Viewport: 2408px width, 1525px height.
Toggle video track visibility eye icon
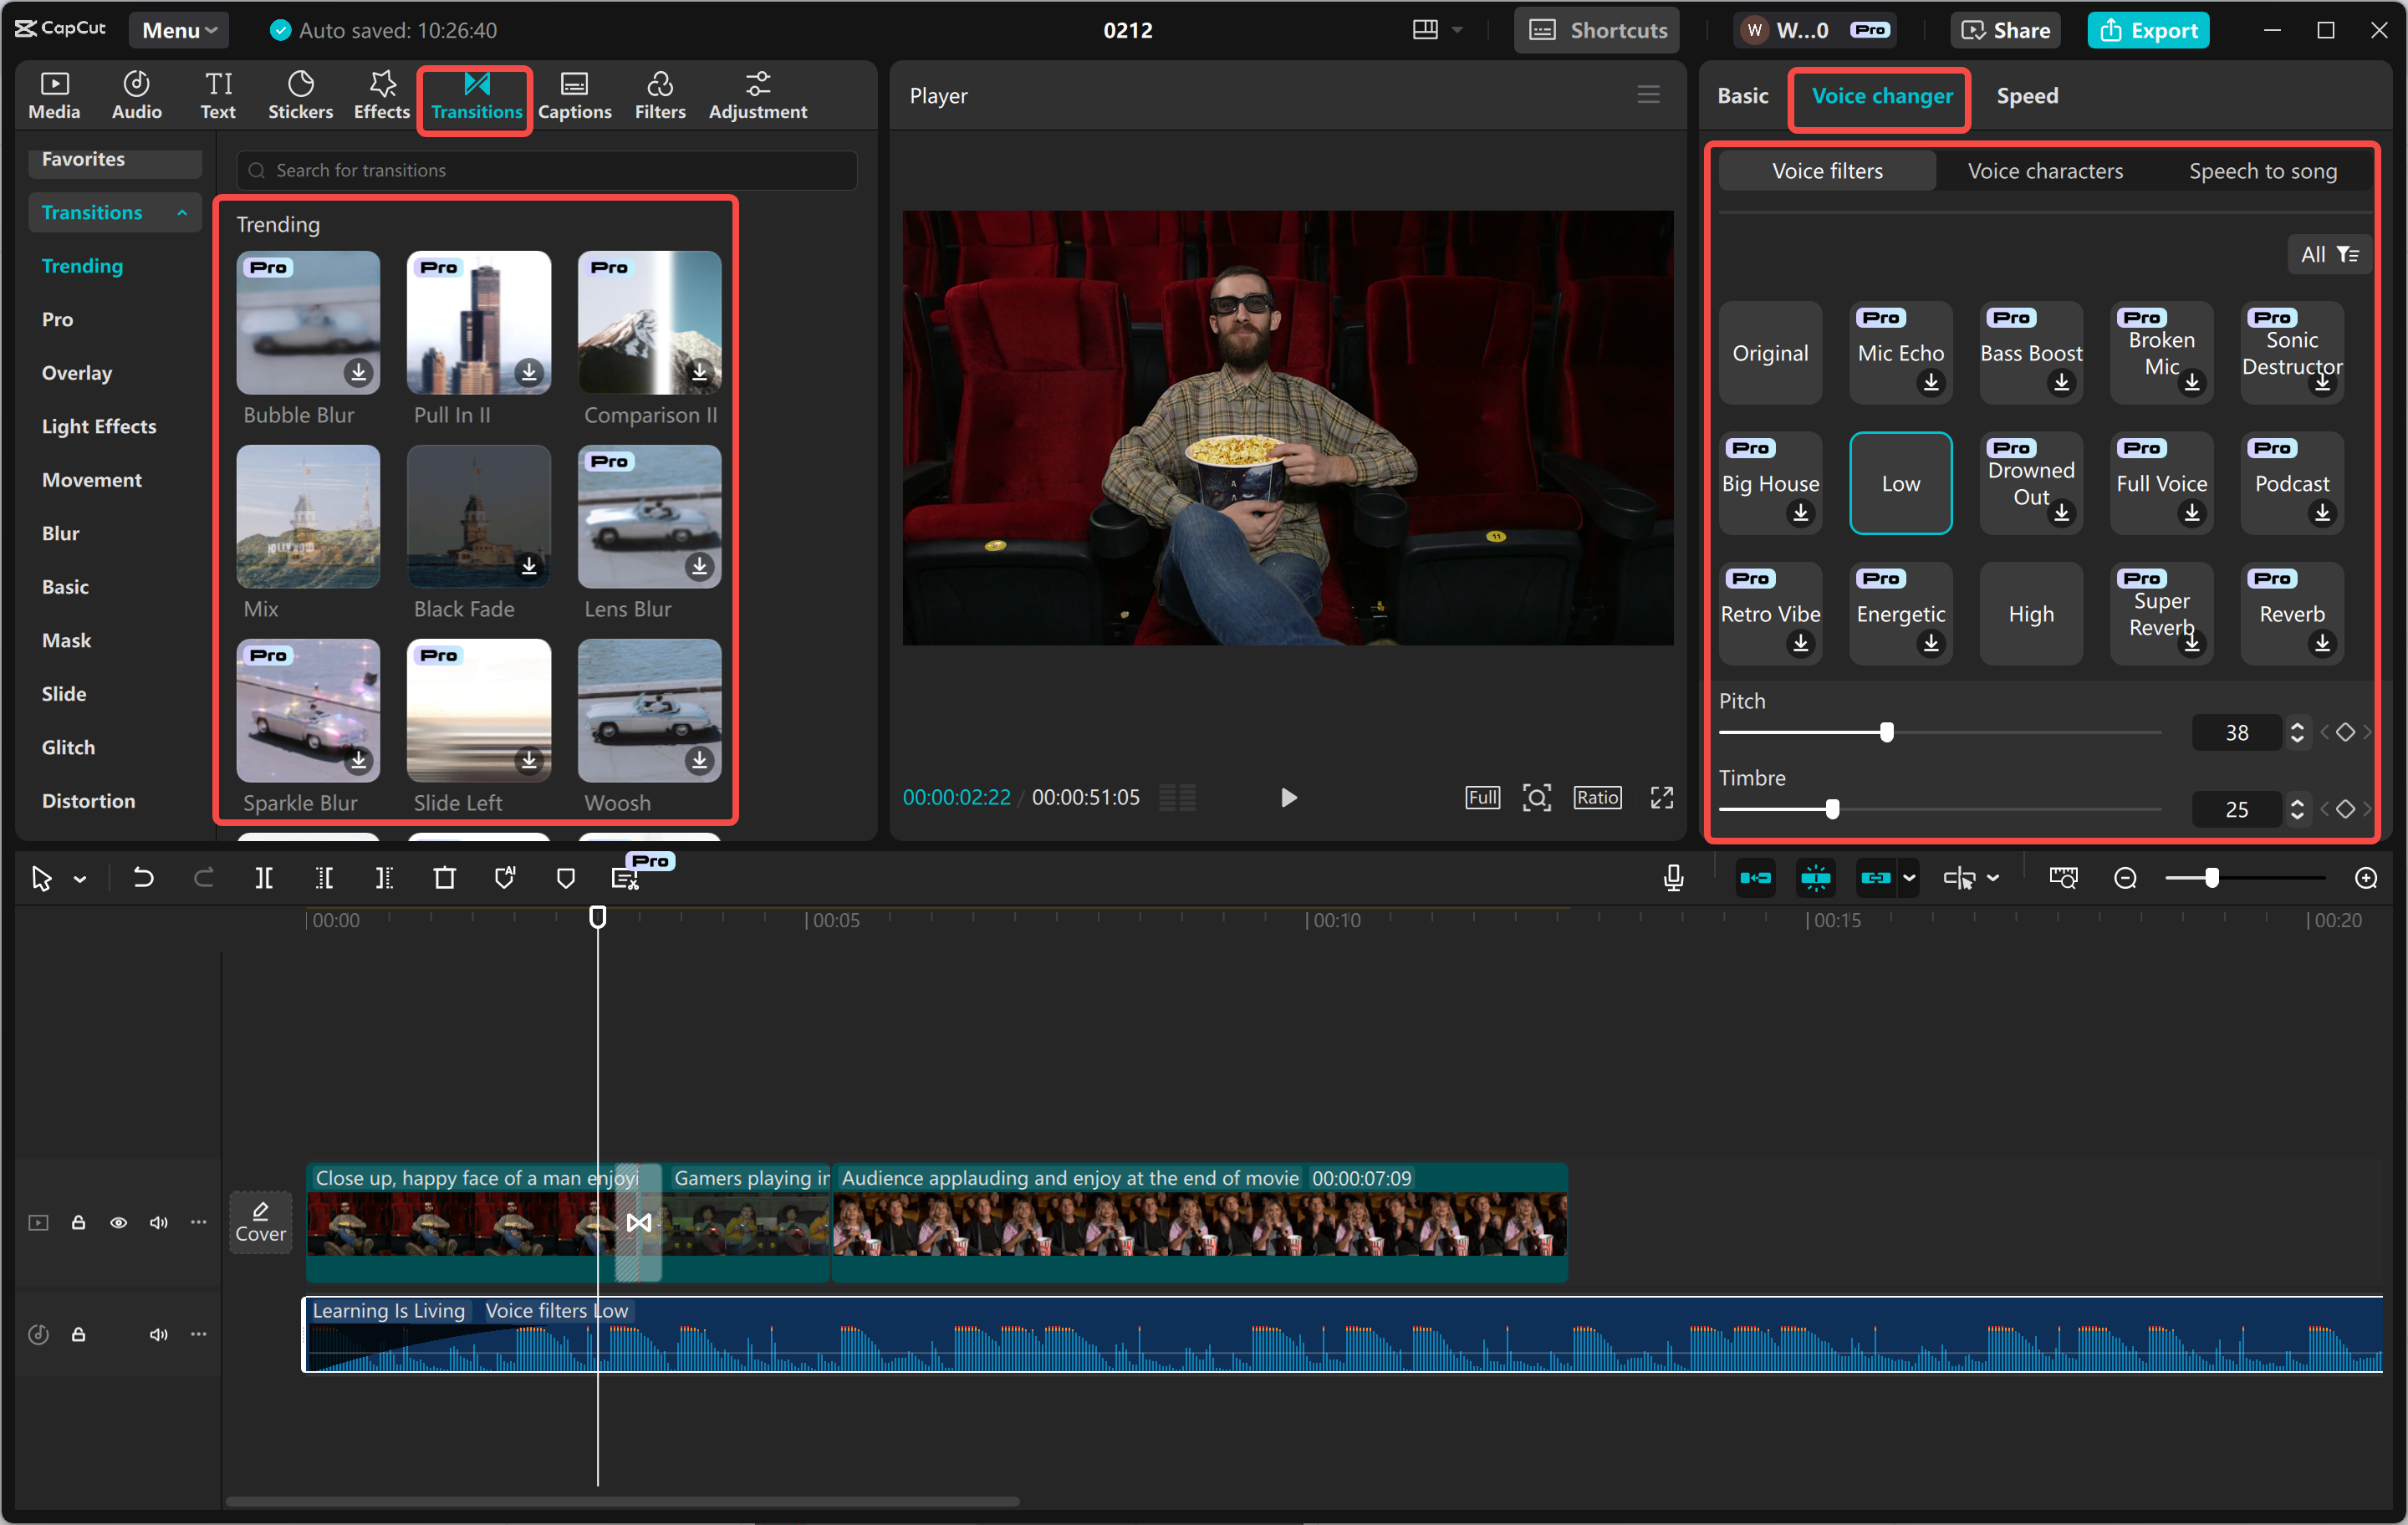(118, 1222)
